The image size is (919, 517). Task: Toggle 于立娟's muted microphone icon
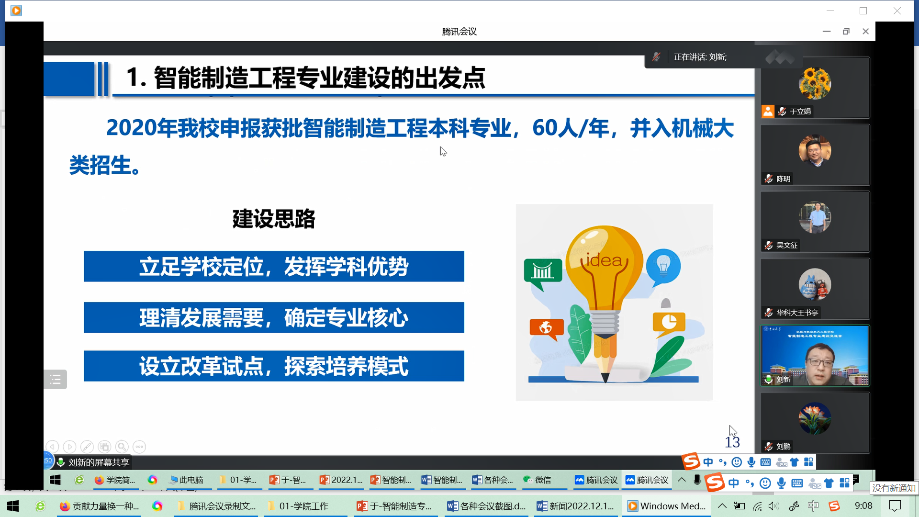782,112
